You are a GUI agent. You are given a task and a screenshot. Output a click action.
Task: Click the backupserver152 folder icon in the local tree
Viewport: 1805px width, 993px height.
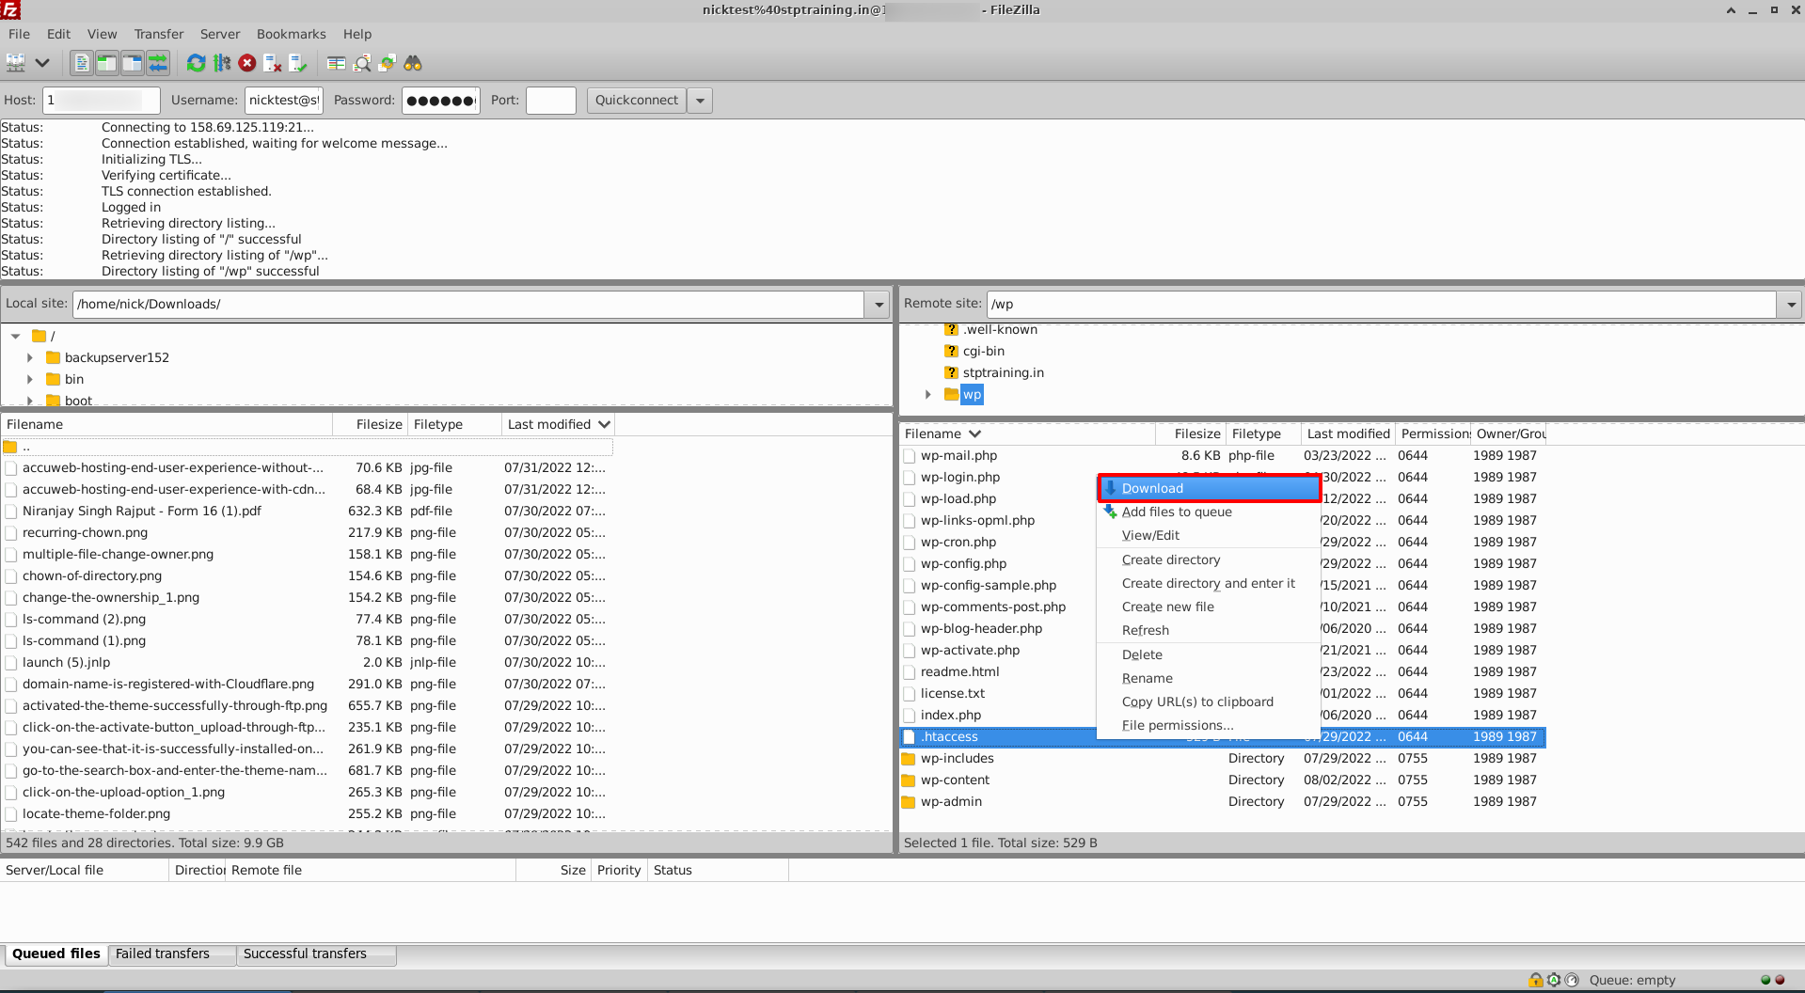(54, 357)
